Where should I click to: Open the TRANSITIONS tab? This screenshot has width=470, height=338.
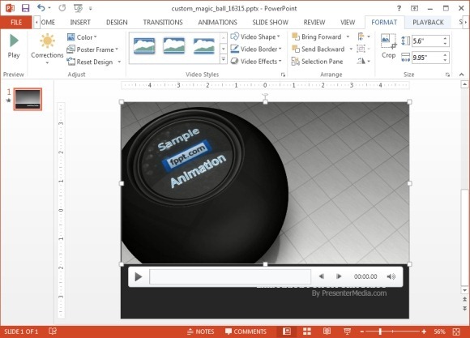point(163,23)
